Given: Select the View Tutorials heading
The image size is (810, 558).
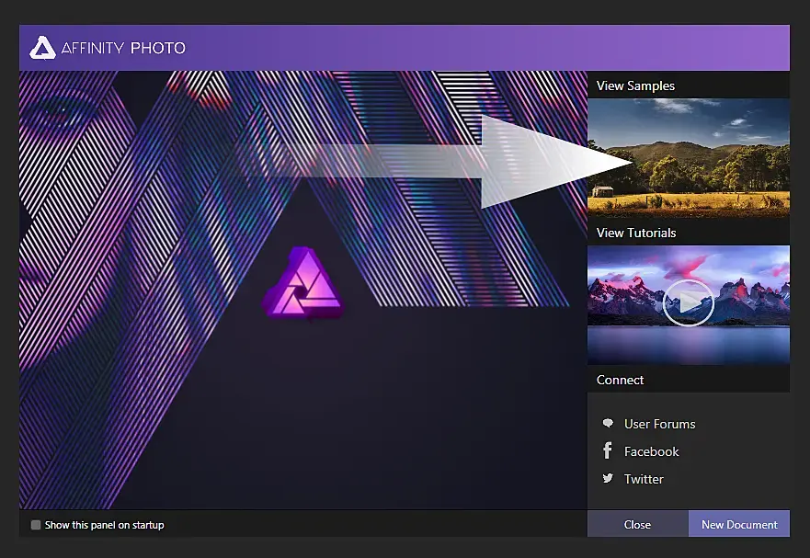Looking at the screenshot, I should [636, 233].
